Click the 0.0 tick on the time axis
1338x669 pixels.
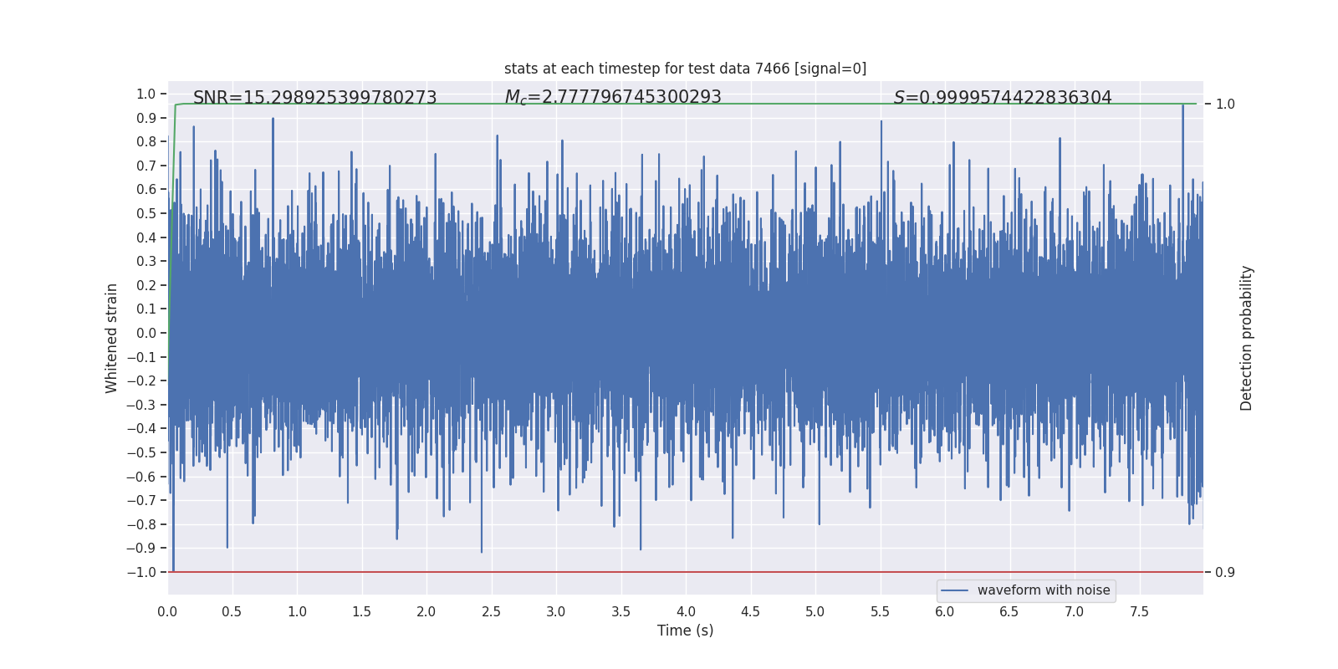click(167, 612)
